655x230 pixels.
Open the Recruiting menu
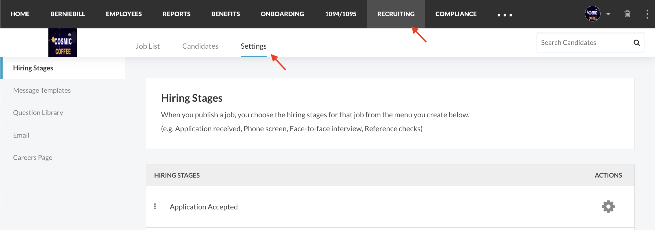[x=396, y=14]
